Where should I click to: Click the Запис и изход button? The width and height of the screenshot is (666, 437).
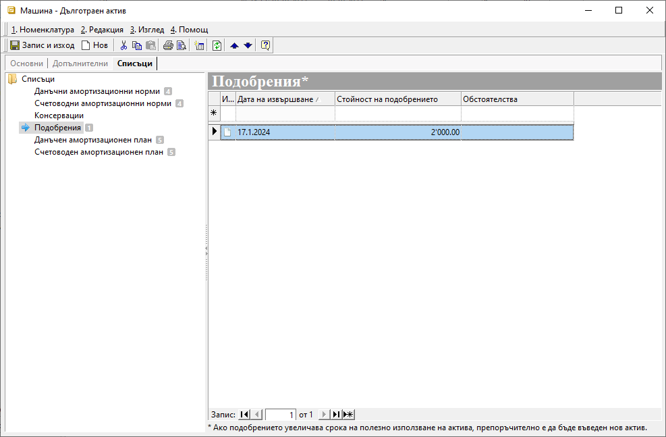42,46
